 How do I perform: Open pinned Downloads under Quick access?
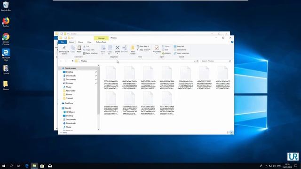coord(71,76)
